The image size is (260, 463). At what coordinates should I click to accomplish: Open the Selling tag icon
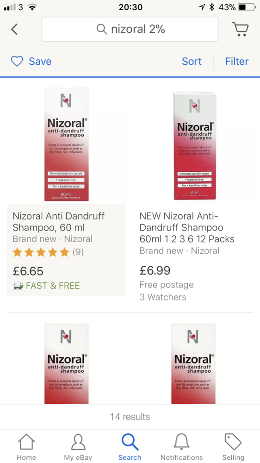point(233,442)
